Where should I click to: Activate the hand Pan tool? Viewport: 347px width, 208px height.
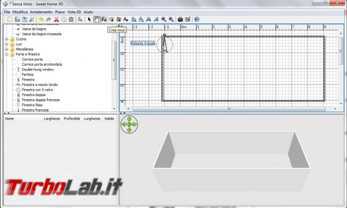97,19
